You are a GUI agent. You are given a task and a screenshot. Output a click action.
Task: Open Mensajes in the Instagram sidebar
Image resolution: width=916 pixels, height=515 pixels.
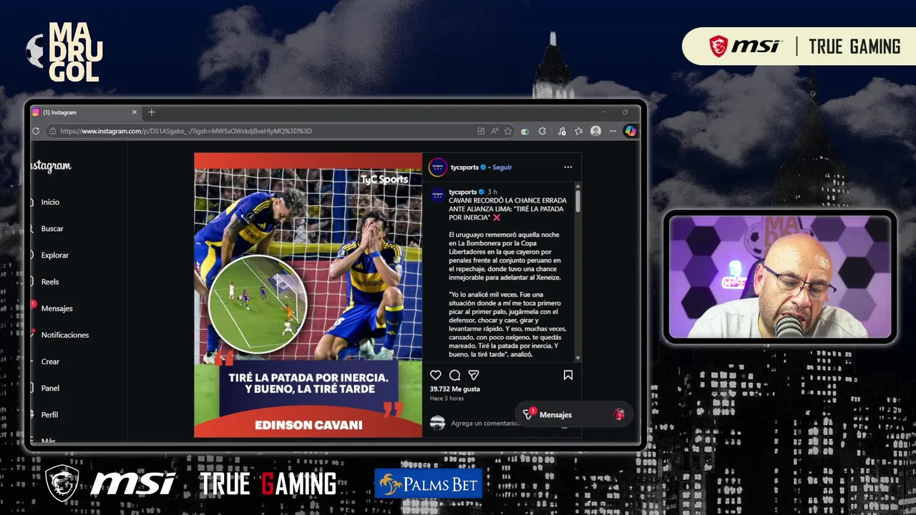pyautogui.click(x=57, y=308)
